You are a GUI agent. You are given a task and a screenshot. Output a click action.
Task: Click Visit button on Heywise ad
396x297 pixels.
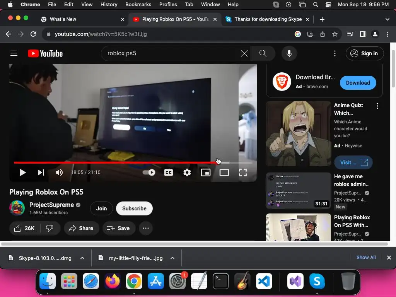(x=353, y=162)
